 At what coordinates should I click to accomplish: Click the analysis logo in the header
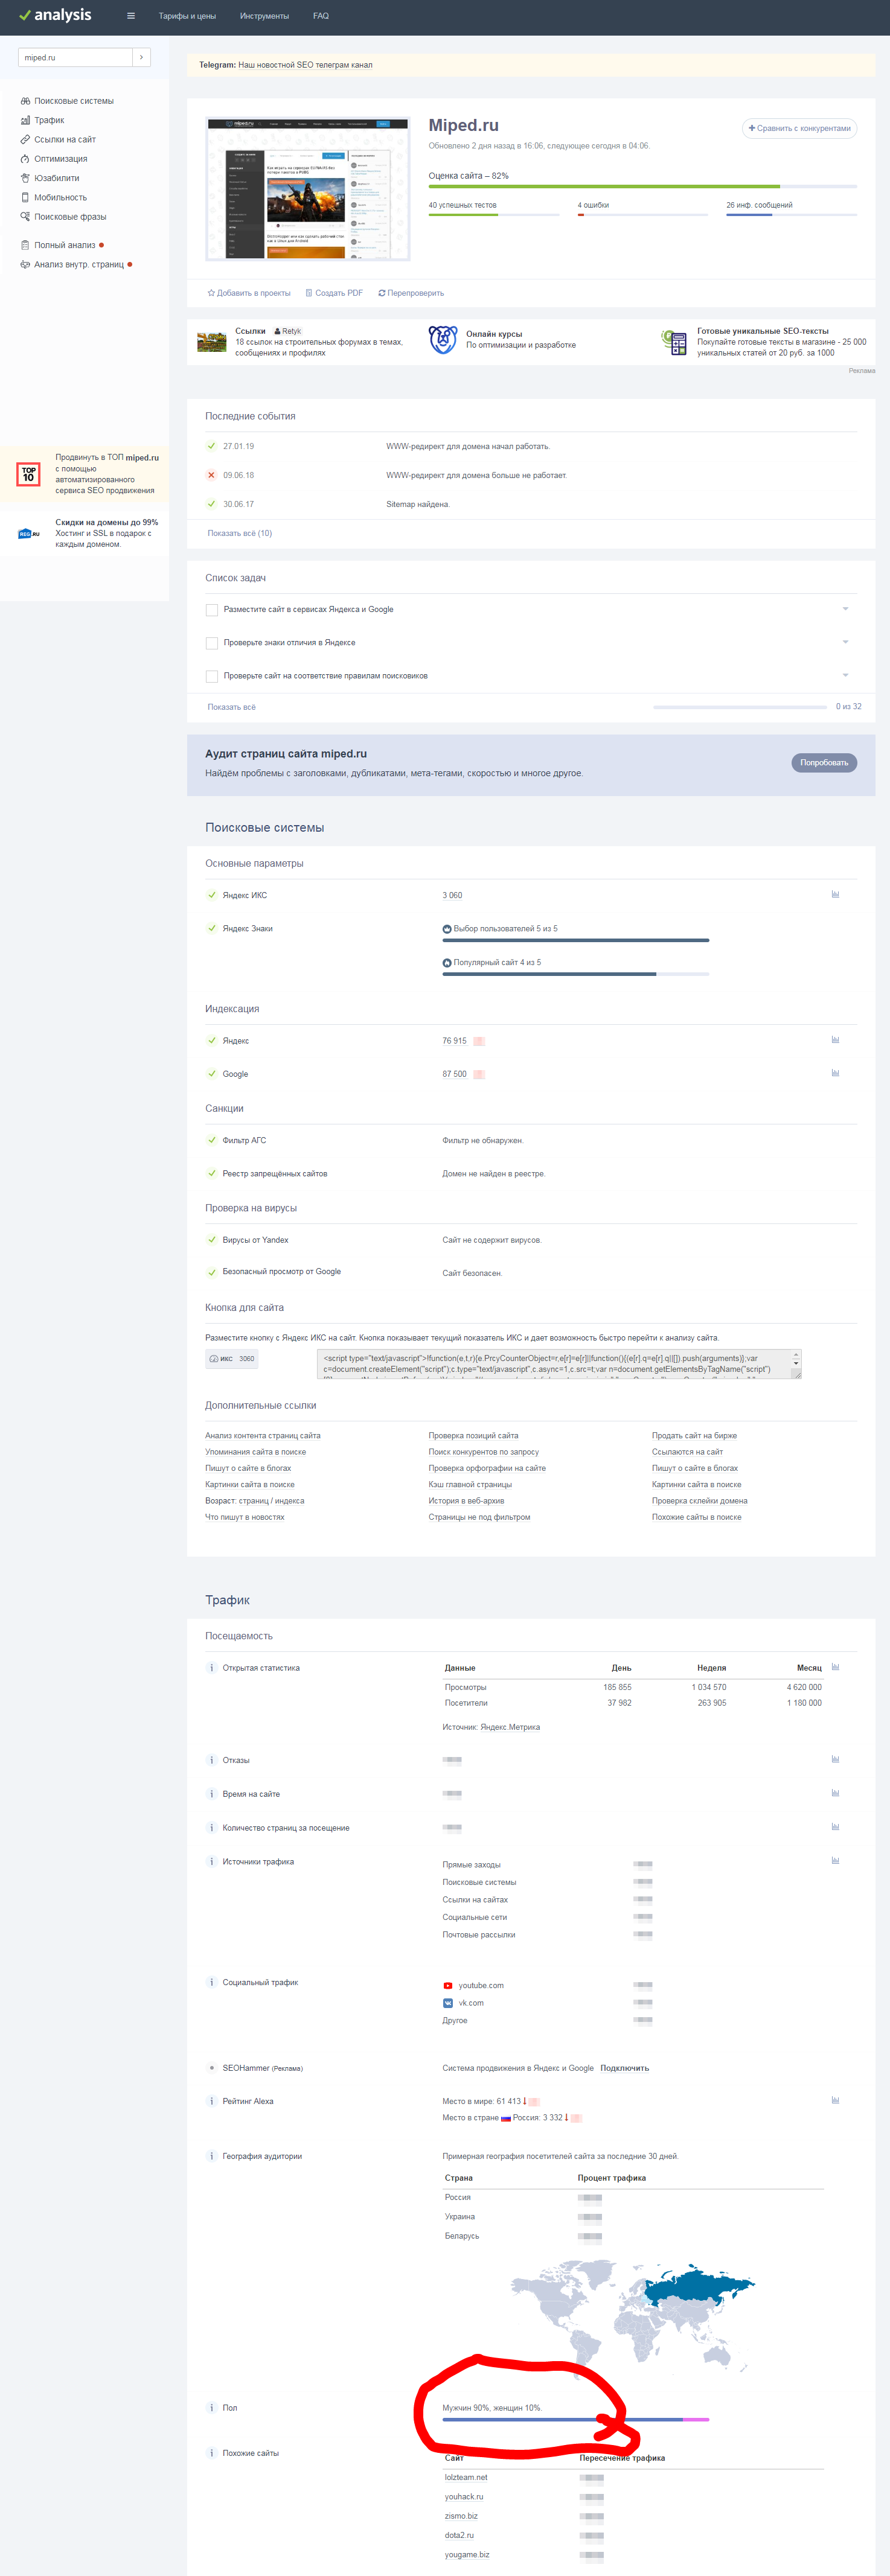55,15
